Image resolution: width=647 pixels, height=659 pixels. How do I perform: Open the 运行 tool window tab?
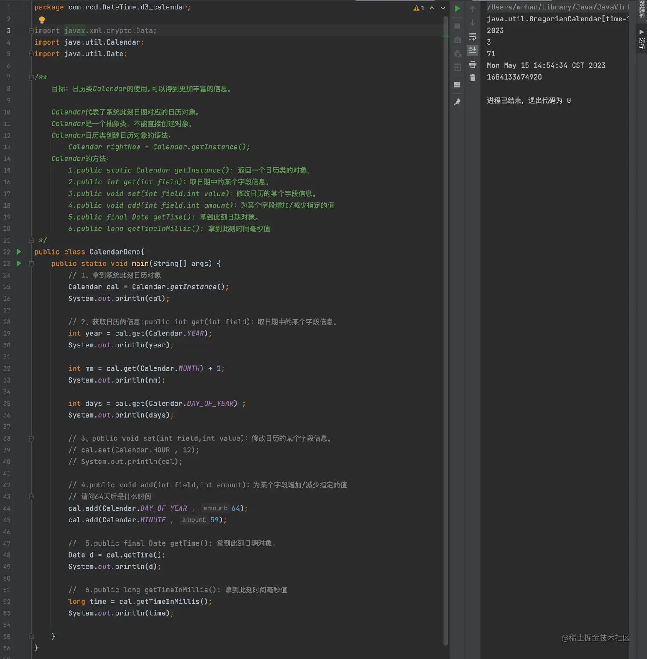click(x=641, y=39)
